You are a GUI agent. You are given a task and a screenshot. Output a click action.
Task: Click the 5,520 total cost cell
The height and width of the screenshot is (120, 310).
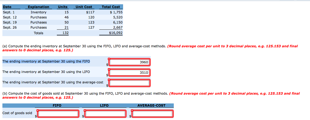pos(118,17)
